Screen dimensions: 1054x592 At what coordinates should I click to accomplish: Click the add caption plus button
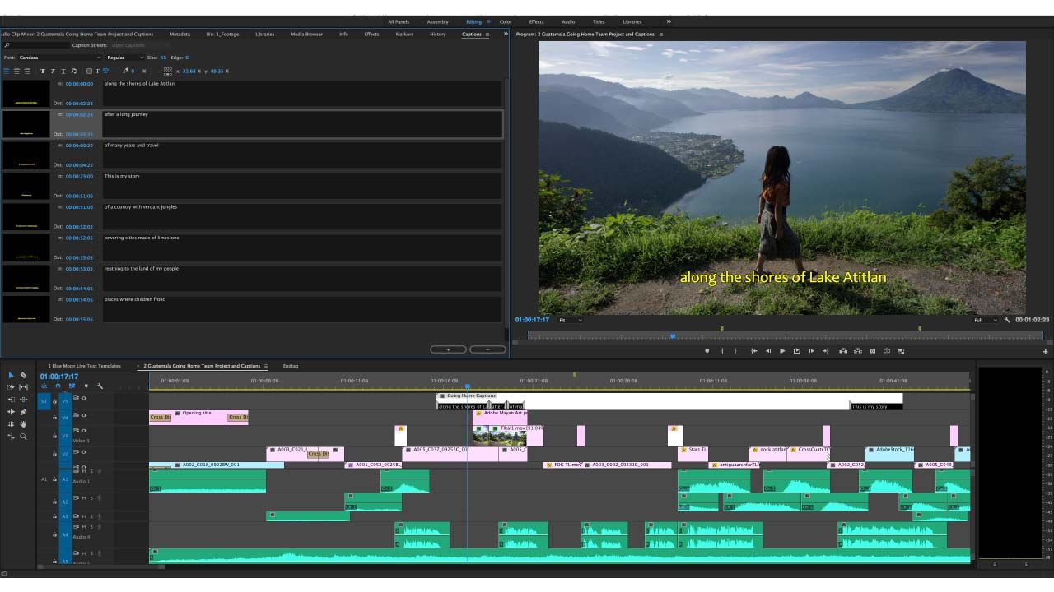(x=448, y=349)
